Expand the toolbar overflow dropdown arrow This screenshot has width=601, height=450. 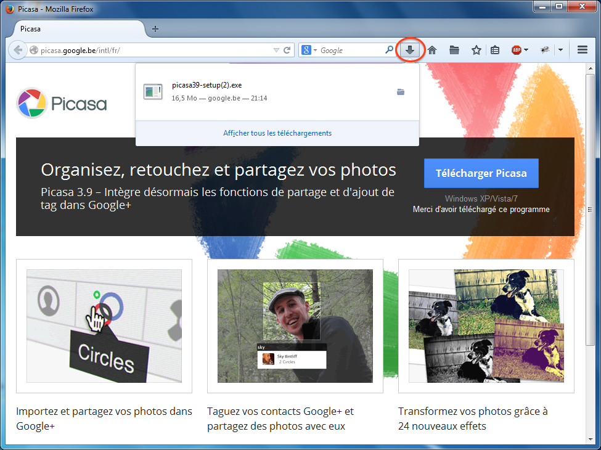click(x=560, y=50)
